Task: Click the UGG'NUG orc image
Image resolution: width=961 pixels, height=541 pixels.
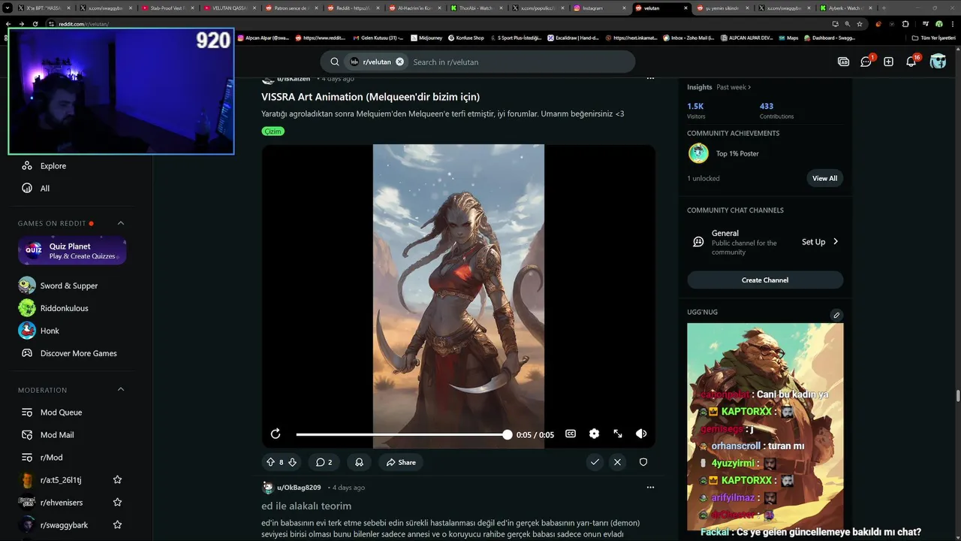Action: (765, 427)
